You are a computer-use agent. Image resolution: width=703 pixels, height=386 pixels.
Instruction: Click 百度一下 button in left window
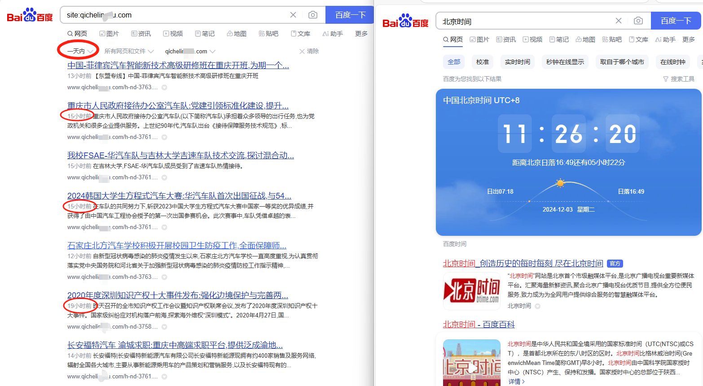351,15
